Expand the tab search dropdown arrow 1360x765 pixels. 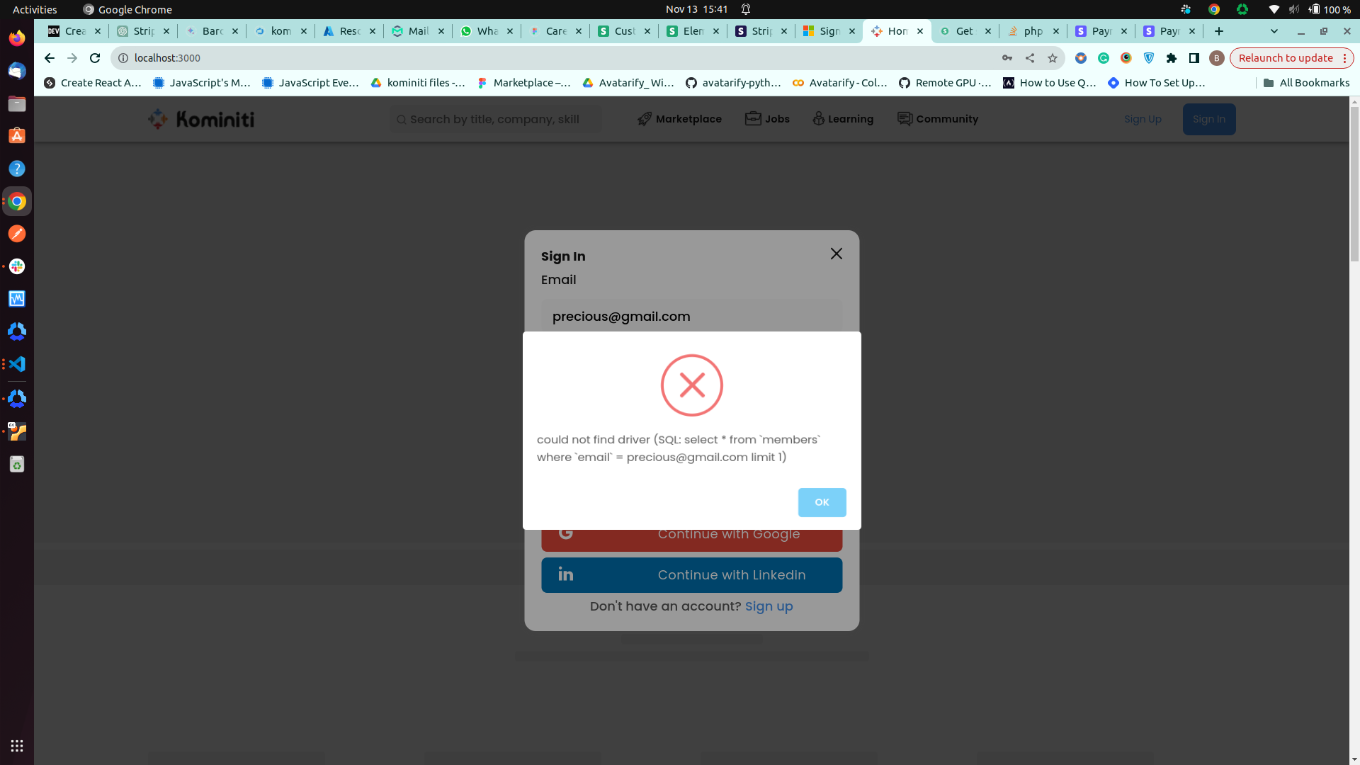click(1274, 31)
